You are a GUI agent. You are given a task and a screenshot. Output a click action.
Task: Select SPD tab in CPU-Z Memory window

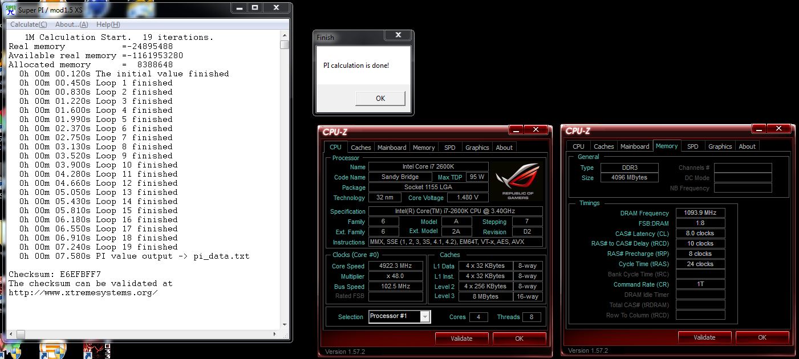pos(693,146)
